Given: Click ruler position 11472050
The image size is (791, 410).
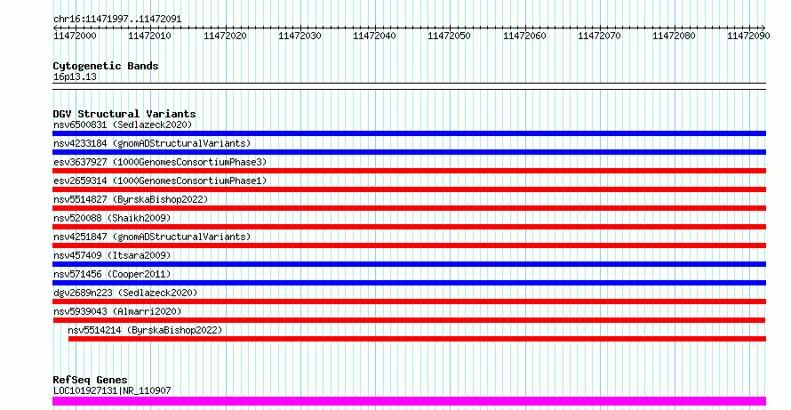Looking at the screenshot, I should coord(449,36).
